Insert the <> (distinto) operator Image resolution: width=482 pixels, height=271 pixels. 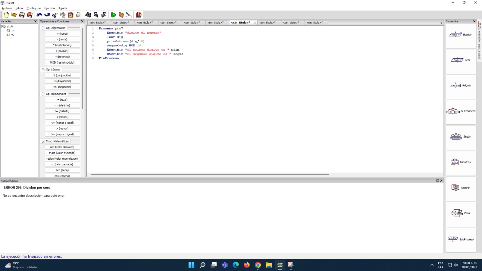(x=62, y=105)
